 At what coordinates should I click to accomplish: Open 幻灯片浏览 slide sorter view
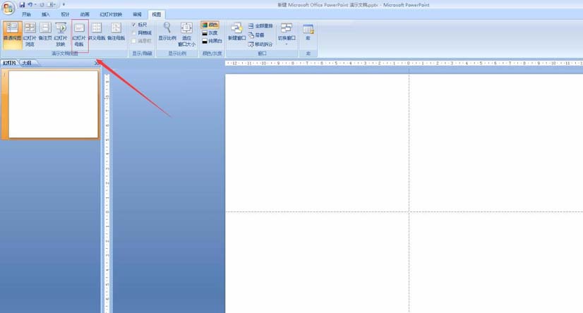point(30,35)
